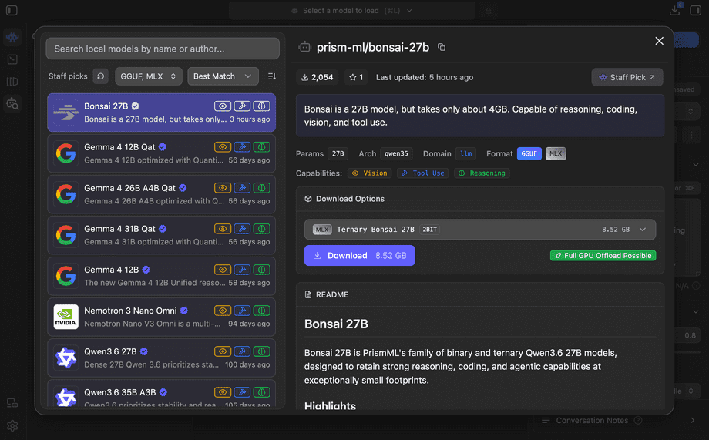
Task: Open the downloads panel icon
Action: pos(674,10)
